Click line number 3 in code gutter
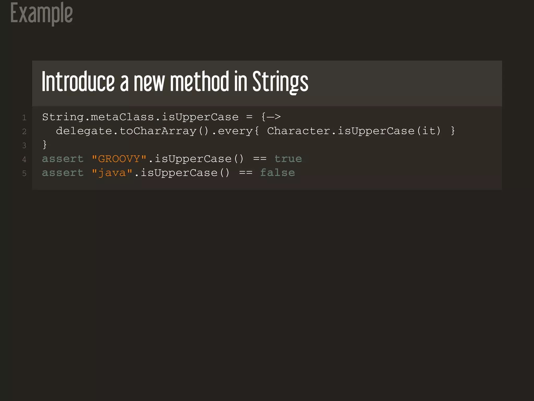 (x=24, y=145)
